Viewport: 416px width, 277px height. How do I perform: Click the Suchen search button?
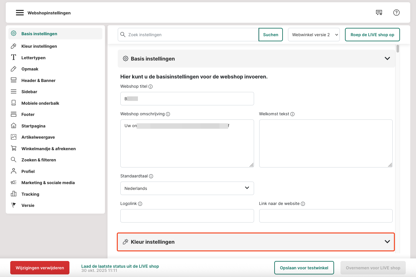tap(270, 35)
